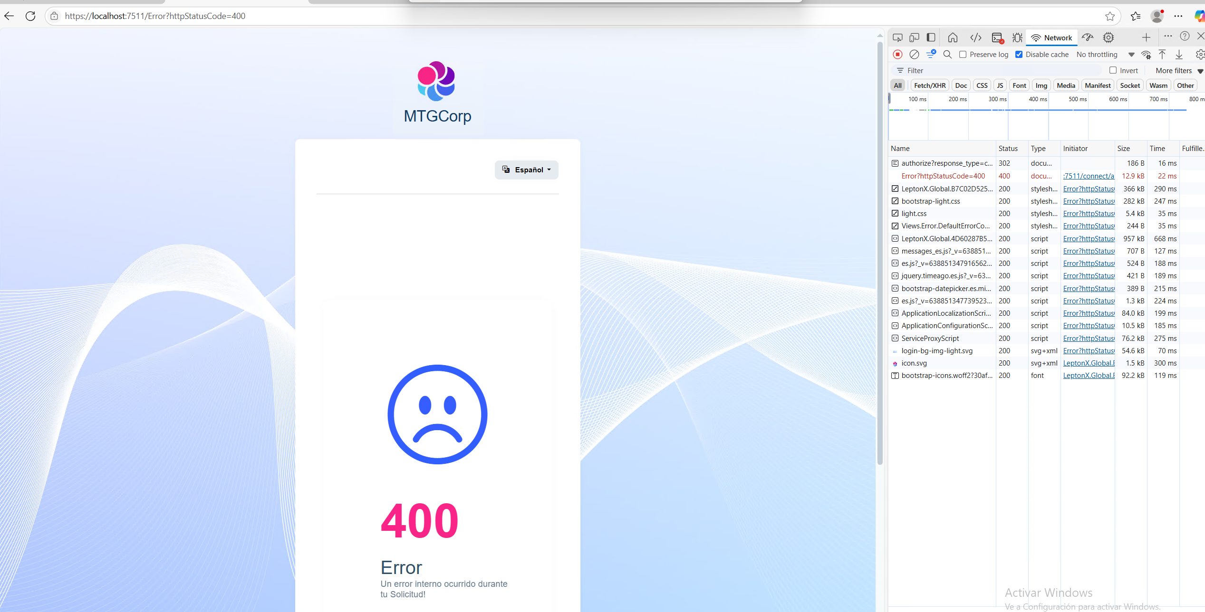Click the inspect element picker icon
Screen dimensions: 1205x612
[x=897, y=38]
